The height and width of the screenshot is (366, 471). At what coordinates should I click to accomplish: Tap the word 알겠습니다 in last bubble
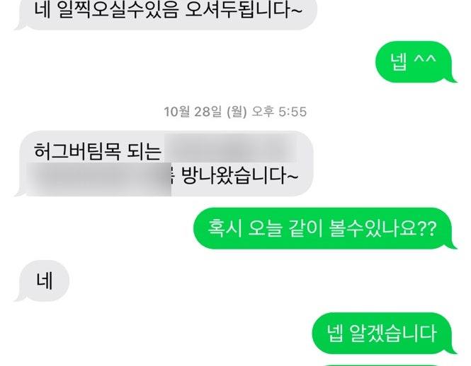click(393, 333)
